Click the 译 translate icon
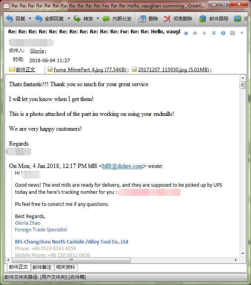 coord(214,33)
